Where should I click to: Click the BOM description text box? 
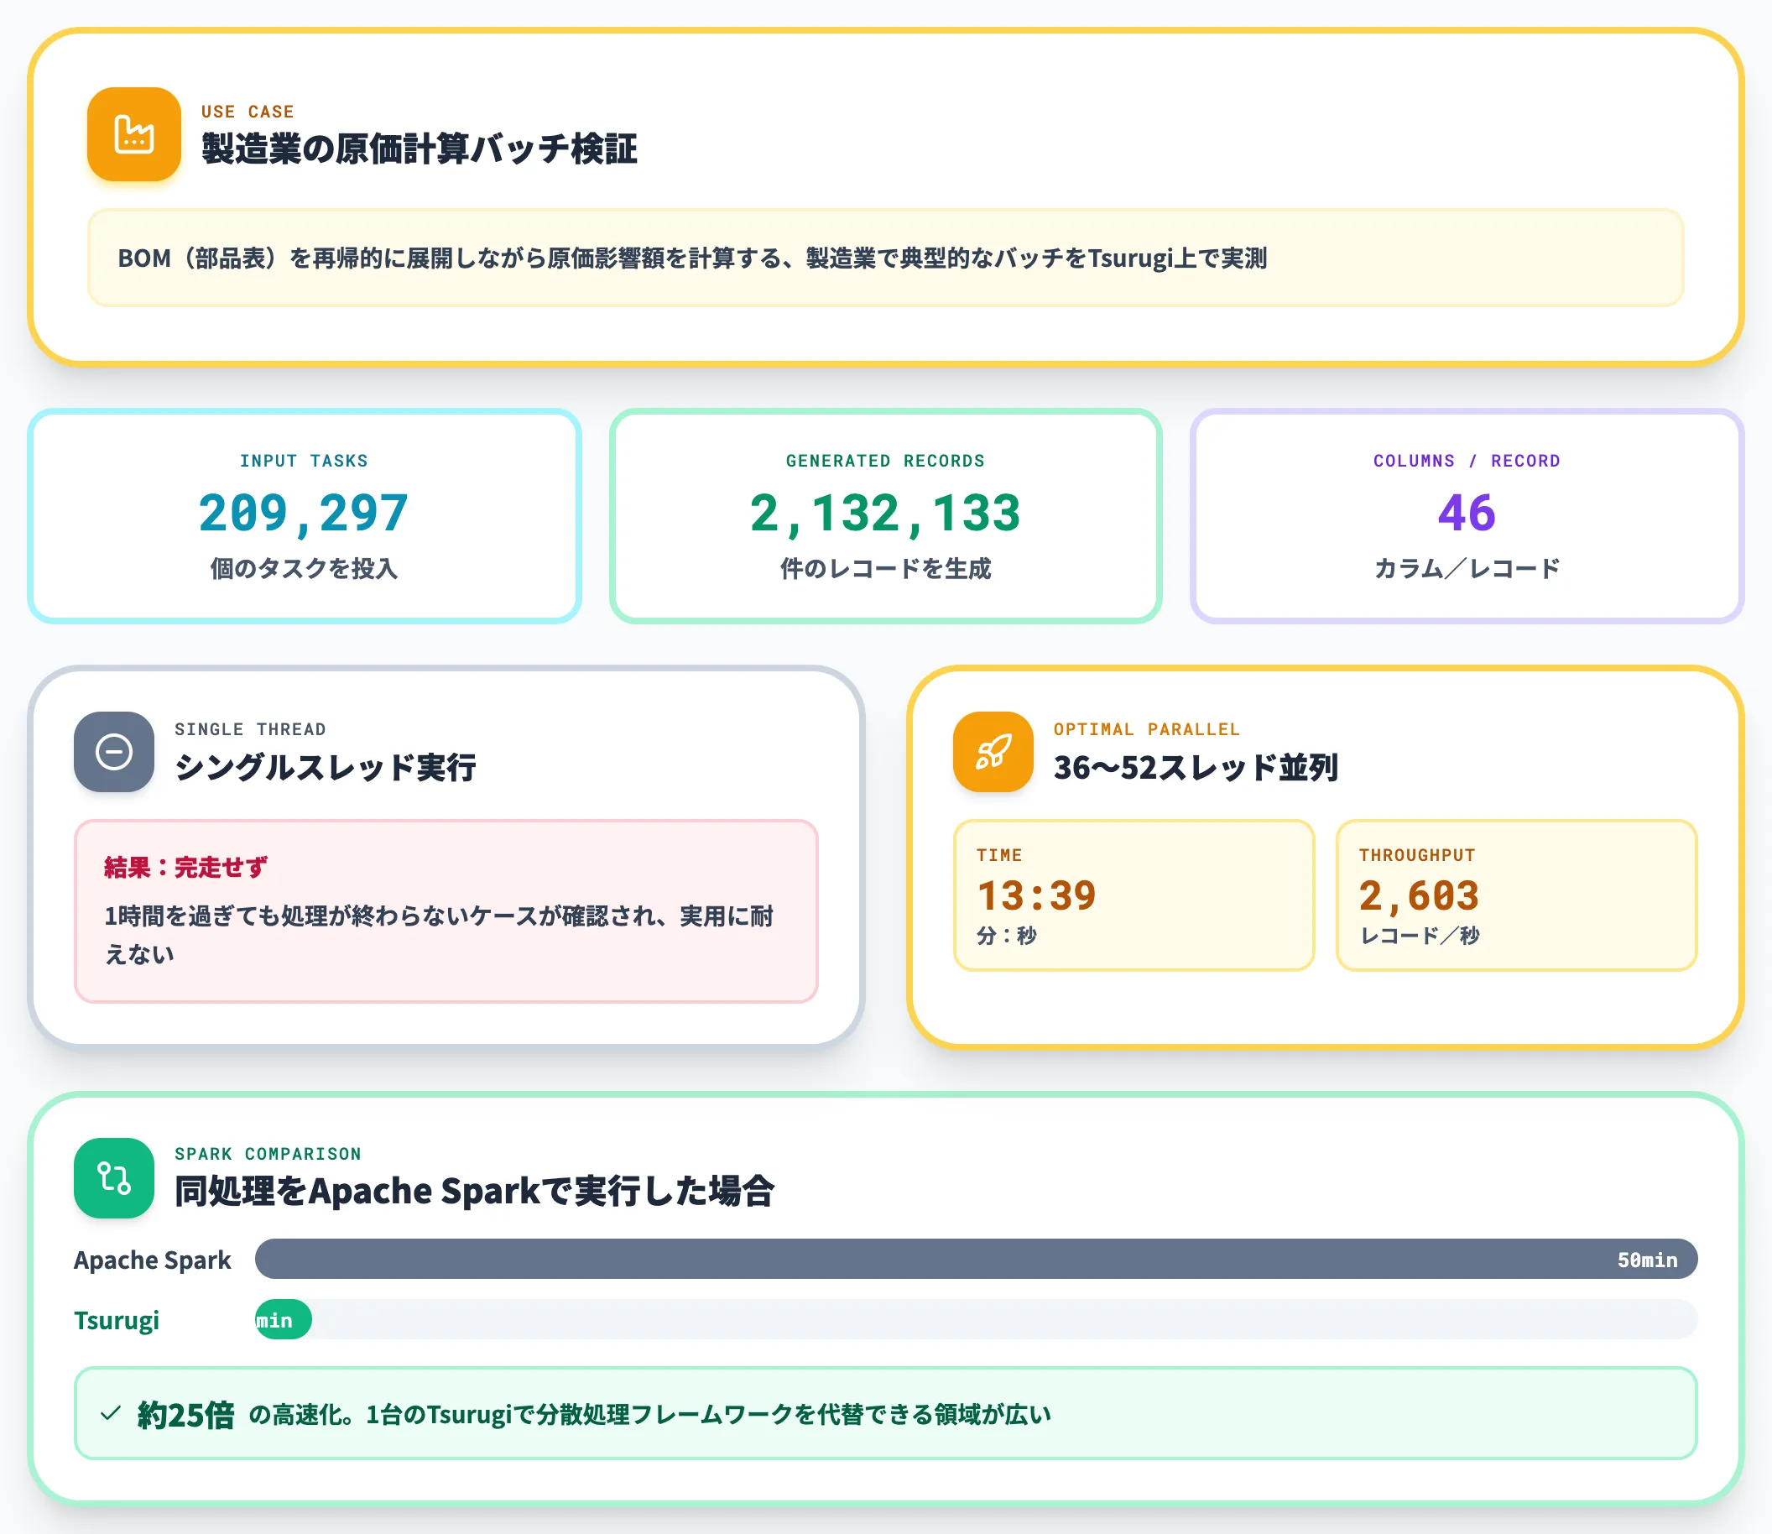(885, 258)
